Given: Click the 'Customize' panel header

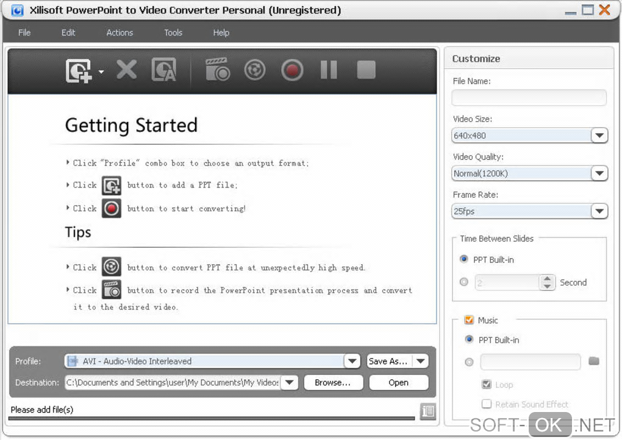Looking at the screenshot, I should pos(476,58).
